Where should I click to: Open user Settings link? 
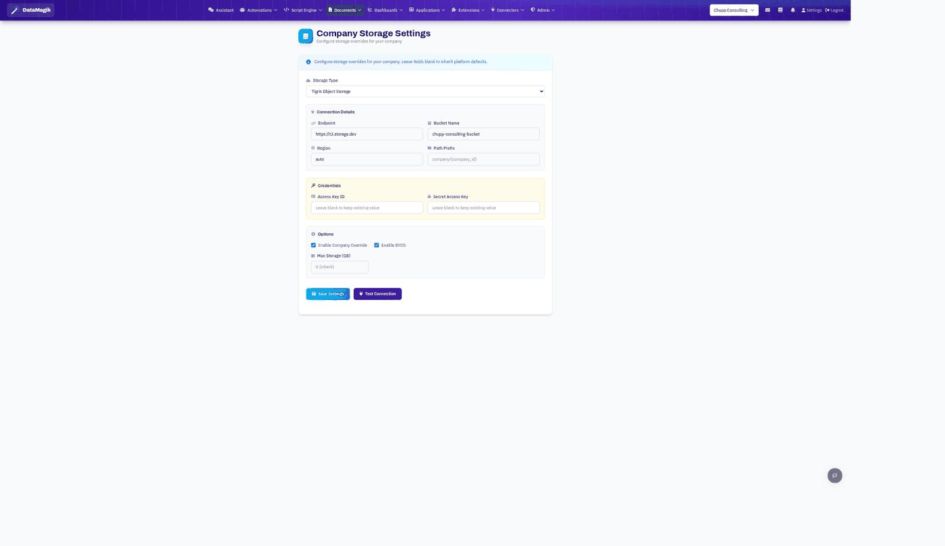[x=811, y=10]
